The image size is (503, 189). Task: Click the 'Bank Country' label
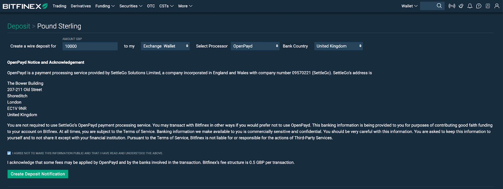295,46
